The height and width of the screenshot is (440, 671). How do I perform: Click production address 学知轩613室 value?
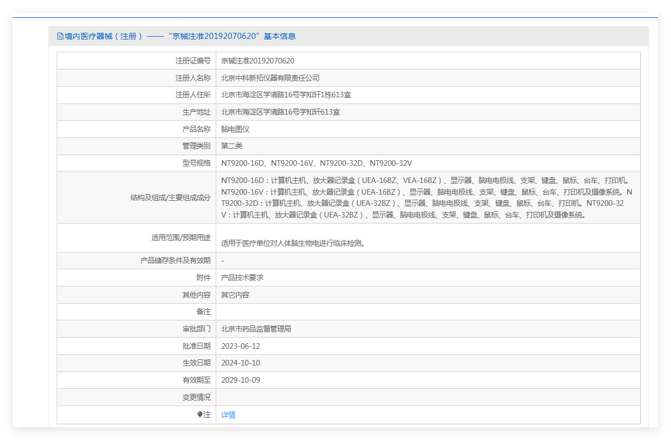tap(281, 112)
